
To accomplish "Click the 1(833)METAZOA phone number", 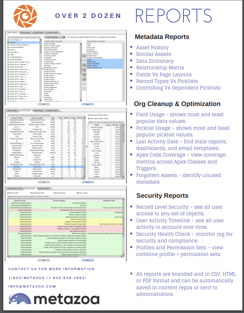I will tap(47, 278).
